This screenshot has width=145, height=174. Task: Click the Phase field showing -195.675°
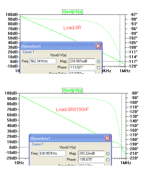coord(91,159)
